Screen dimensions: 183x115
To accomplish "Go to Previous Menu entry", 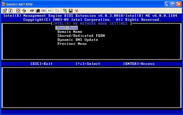I will pyautogui.click(x=72, y=44).
